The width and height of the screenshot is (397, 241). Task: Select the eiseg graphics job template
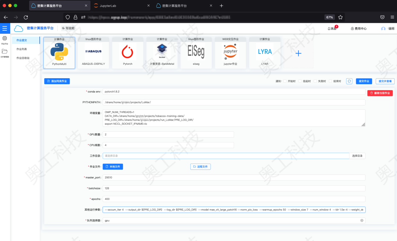click(x=196, y=53)
